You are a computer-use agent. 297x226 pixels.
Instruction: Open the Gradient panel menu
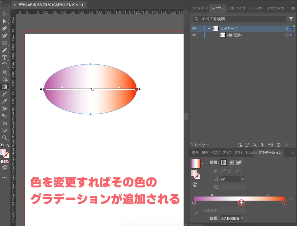(293, 153)
